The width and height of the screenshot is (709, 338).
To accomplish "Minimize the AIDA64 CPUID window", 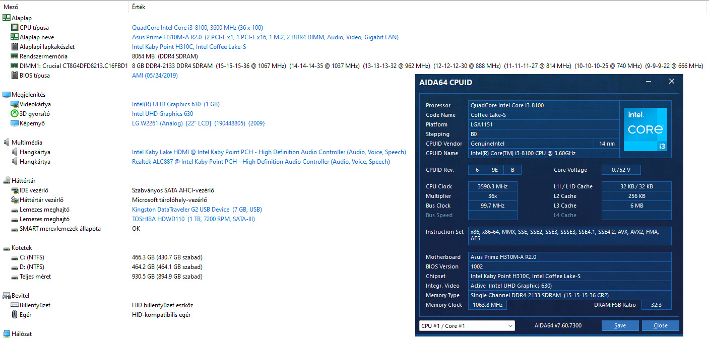I will point(649,82).
